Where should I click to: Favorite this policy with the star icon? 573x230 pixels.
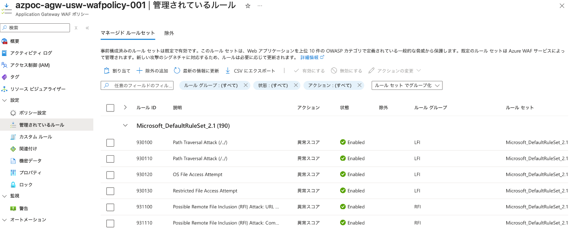coord(248,6)
